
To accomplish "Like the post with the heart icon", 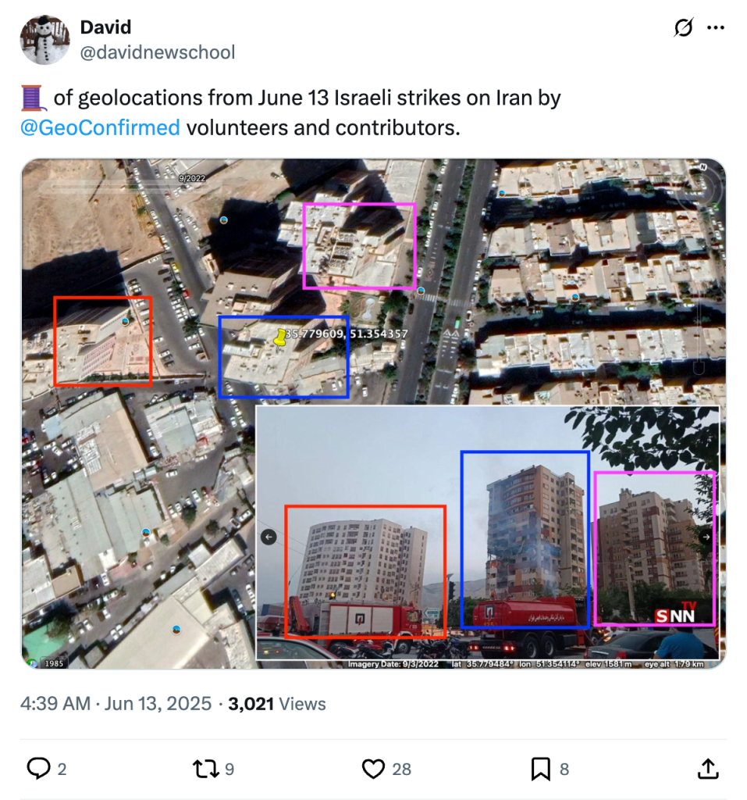I will coord(373,769).
